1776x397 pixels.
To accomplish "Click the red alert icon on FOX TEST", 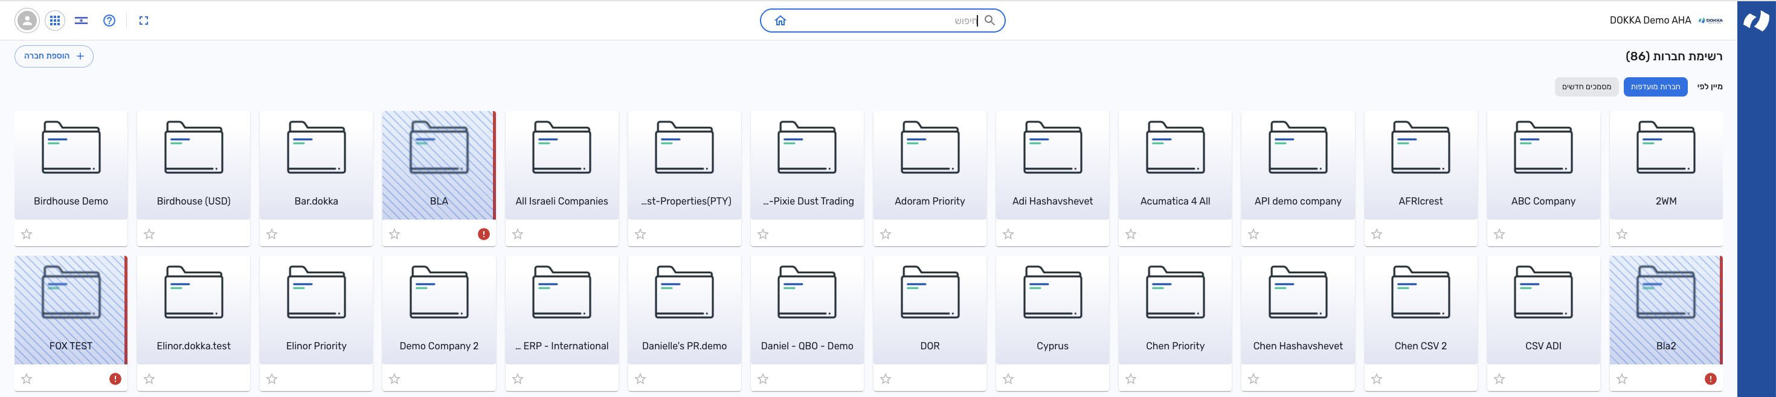I will tap(115, 378).
